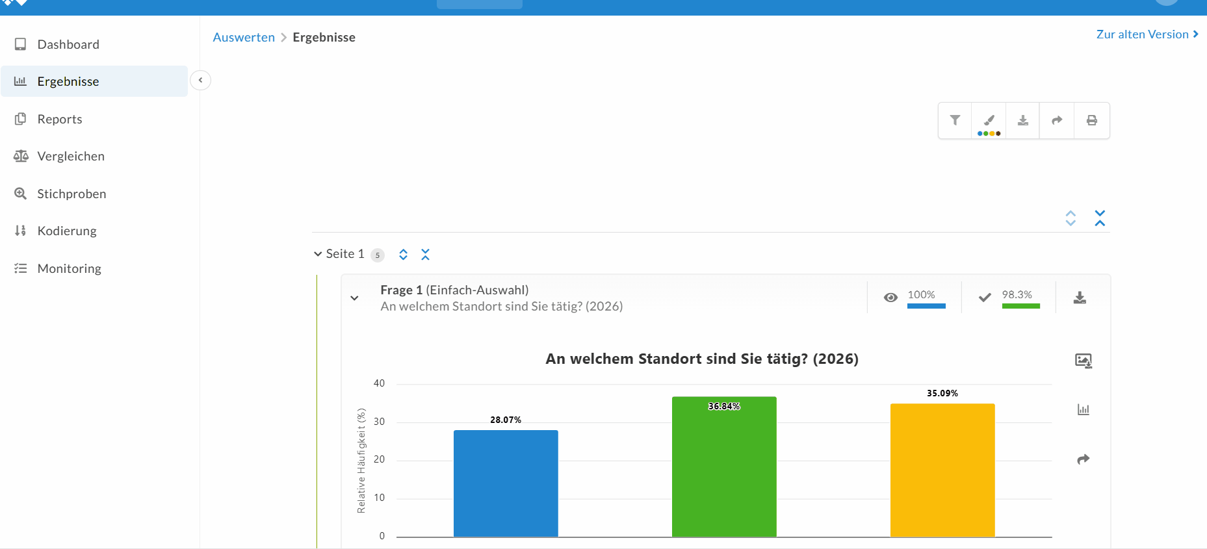
Task: Collapse the Seite 1 section
Action: (318, 254)
